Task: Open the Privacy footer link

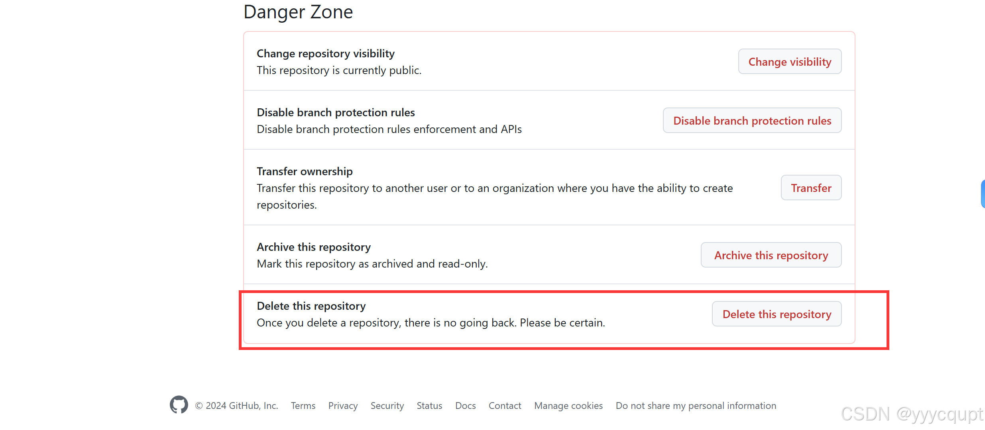Action: pyautogui.click(x=343, y=406)
